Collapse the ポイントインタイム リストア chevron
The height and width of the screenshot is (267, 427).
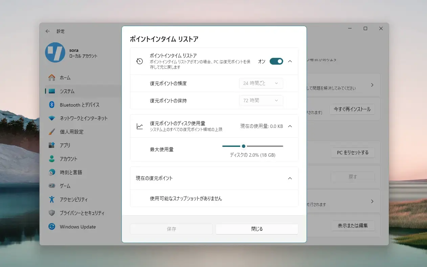pos(290,61)
